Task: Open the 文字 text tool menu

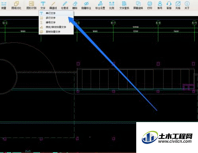Action: [x=43, y=5]
